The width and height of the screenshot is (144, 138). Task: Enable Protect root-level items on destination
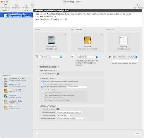42,84
